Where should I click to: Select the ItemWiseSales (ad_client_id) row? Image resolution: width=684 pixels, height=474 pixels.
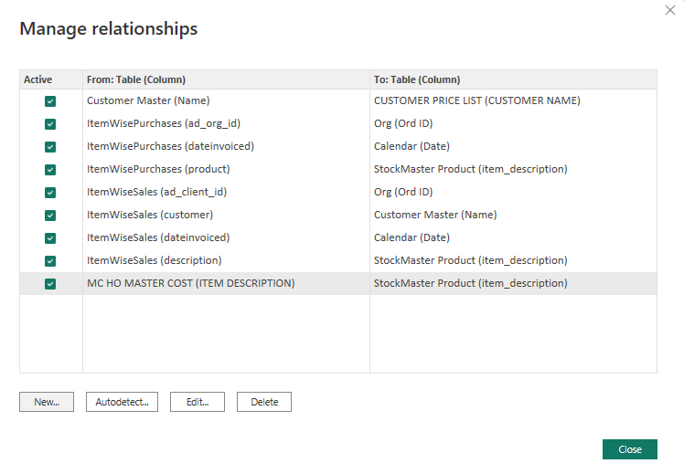click(338, 192)
